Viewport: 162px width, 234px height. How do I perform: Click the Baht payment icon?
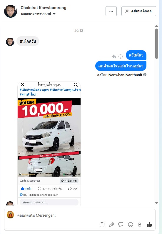coord(140,225)
